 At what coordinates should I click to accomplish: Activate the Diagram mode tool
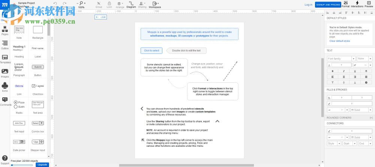131,3
